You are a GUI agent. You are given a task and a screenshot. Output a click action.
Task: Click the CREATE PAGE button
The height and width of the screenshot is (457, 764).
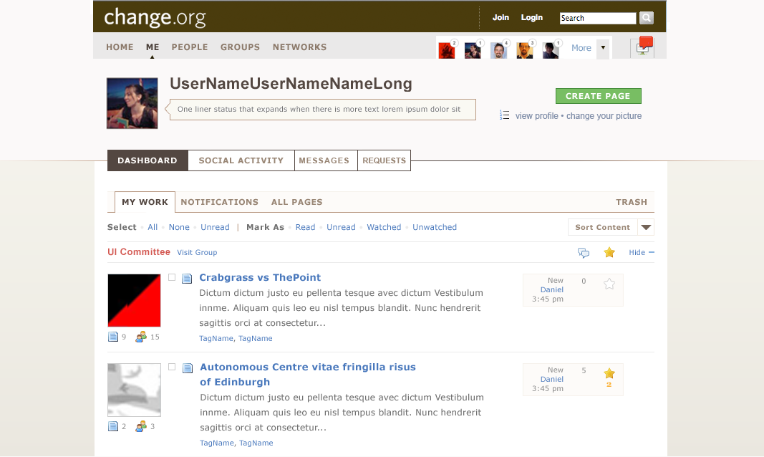[599, 96]
